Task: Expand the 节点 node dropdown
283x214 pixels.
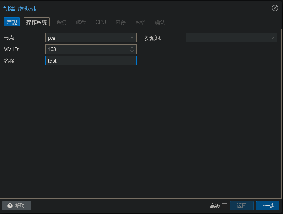Action: [x=132, y=38]
